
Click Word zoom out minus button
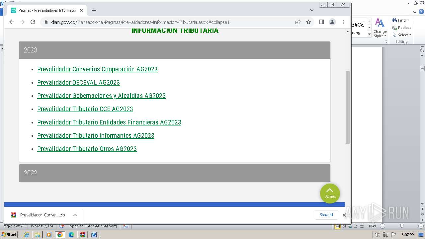coord(382,226)
